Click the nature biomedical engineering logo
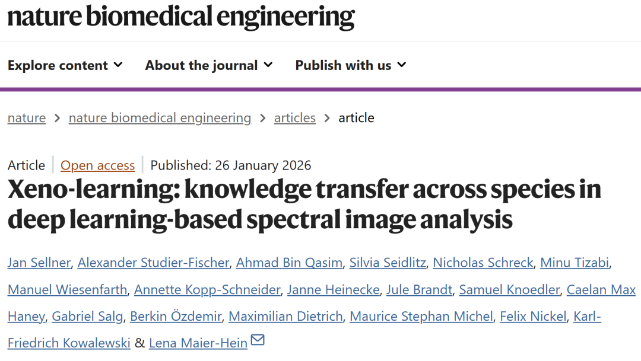 181,17
